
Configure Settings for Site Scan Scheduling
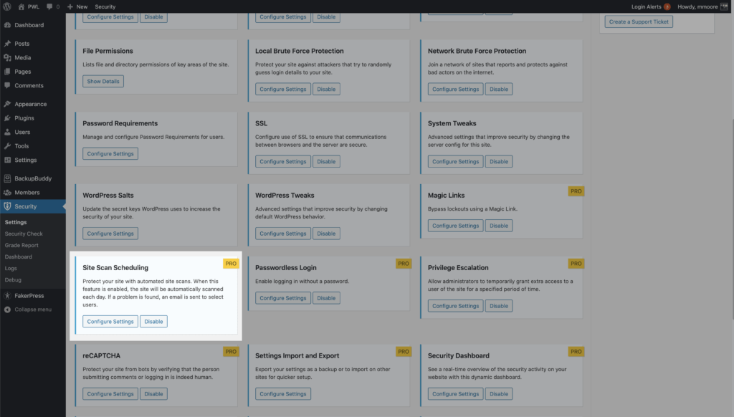click(110, 322)
